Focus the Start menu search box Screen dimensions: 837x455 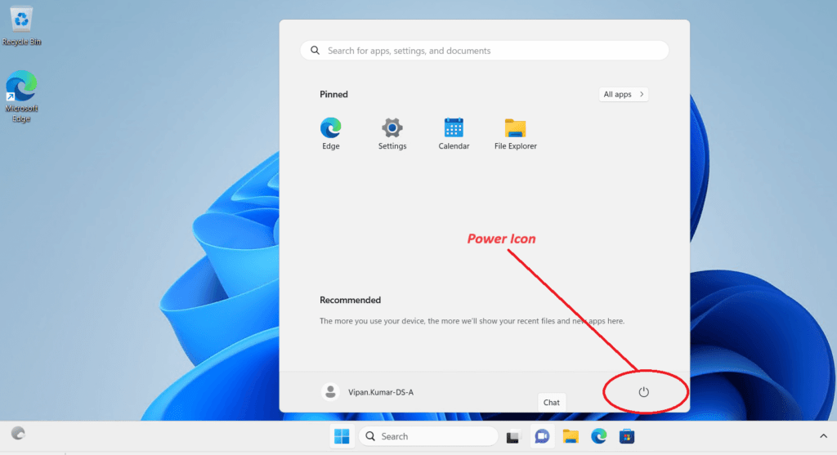(x=484, y=51)
